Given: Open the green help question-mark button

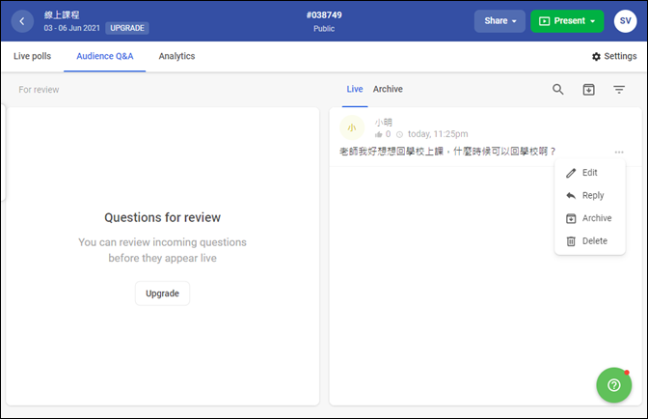Looking at the screenshot, I should pos(613,385).
